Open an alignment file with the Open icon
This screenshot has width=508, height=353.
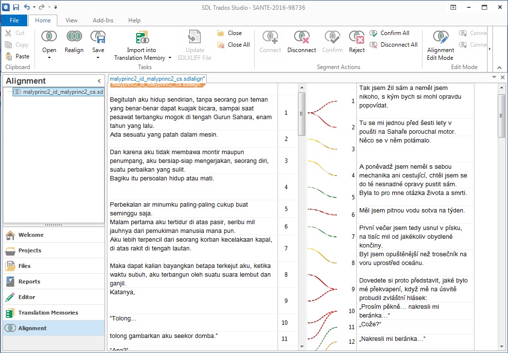point(49,36)
